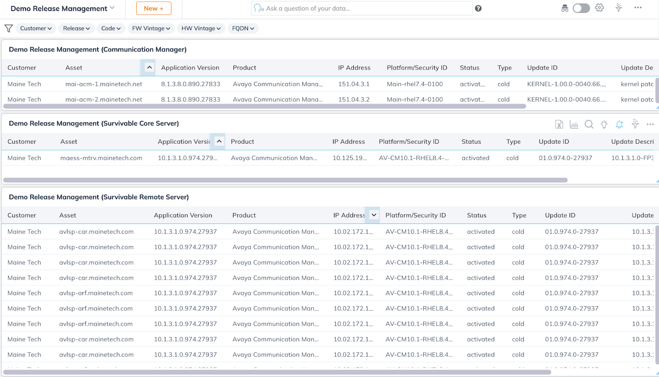659x377 pixels.
Task: Toggle the Application Version sort in Core Server table
Action: click(219, 141)
